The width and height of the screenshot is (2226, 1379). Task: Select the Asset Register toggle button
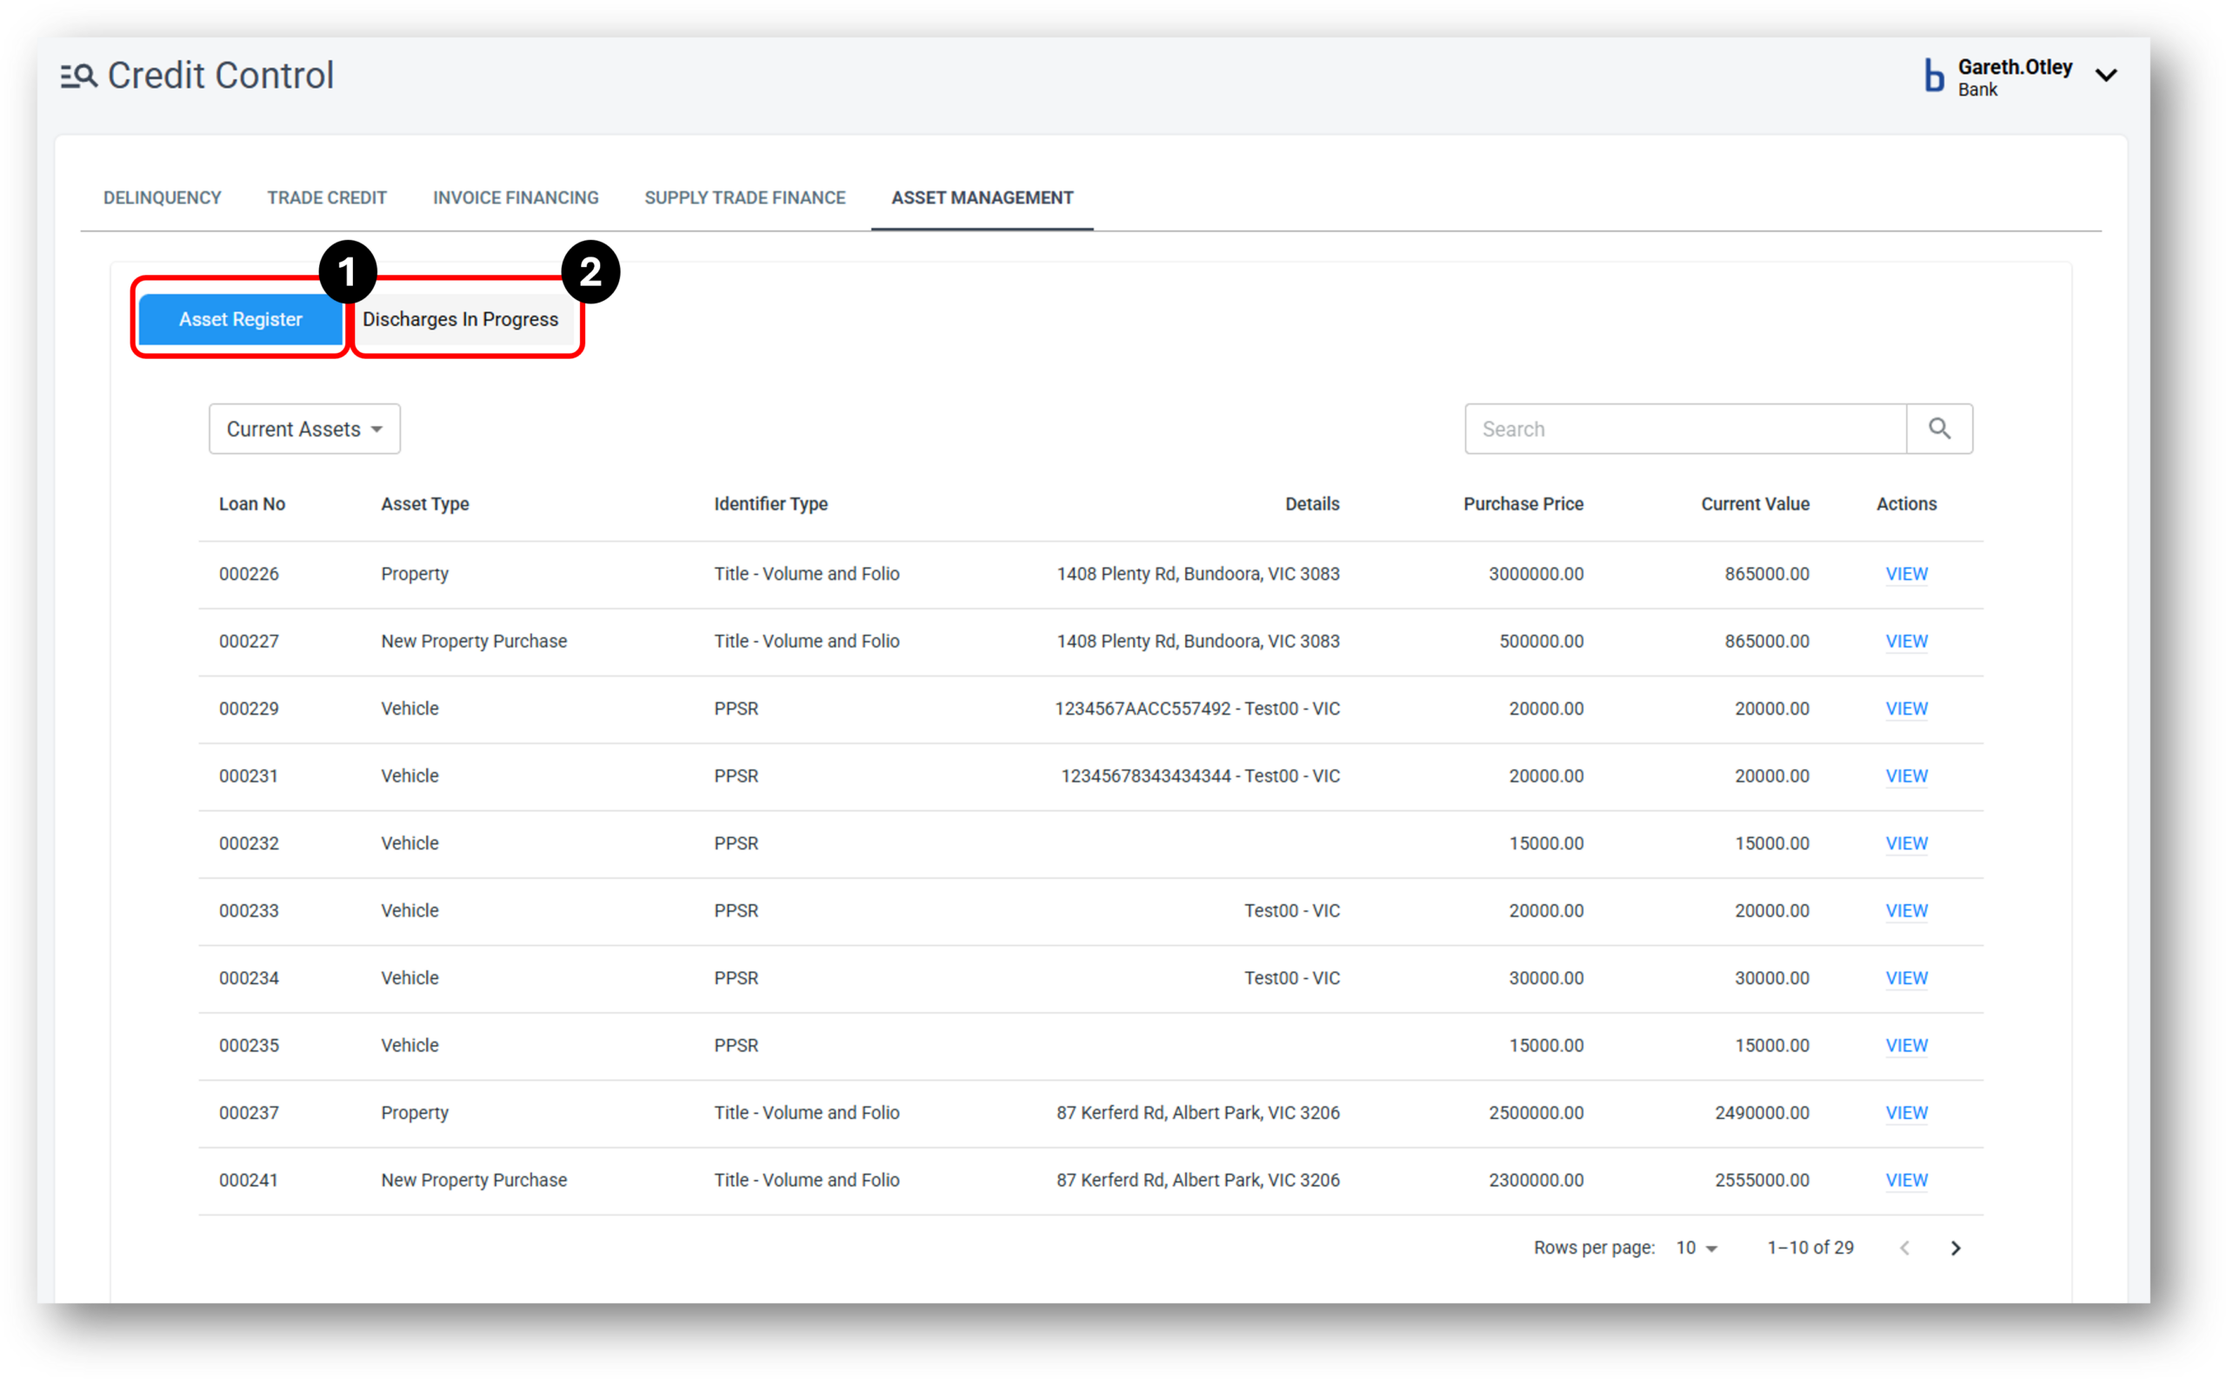(240, 319)
